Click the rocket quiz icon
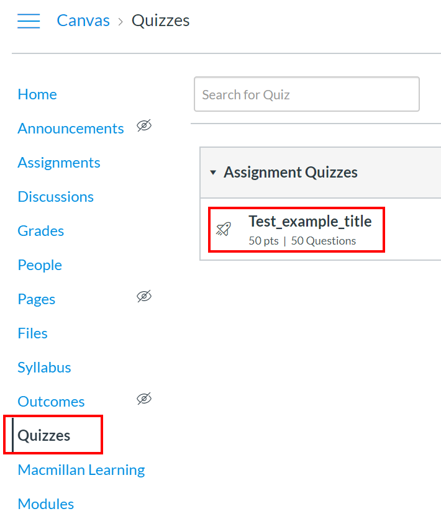Viewport: 441px width, 519px height. tap(224, 229)
